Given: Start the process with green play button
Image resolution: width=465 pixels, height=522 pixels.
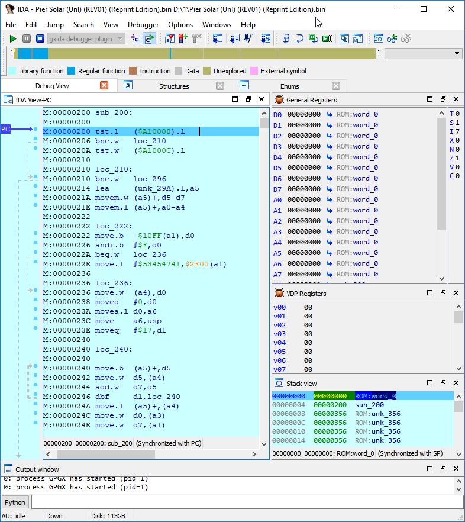Looking at the screenshot, I should [x=13, y=38].
